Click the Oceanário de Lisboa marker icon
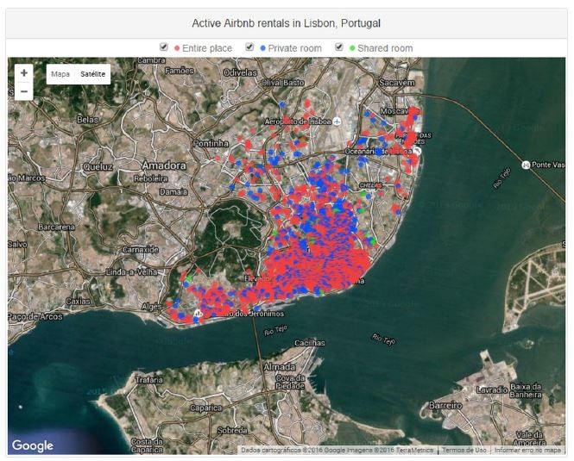Screen dimensions: 574x461 pos(417,151)
